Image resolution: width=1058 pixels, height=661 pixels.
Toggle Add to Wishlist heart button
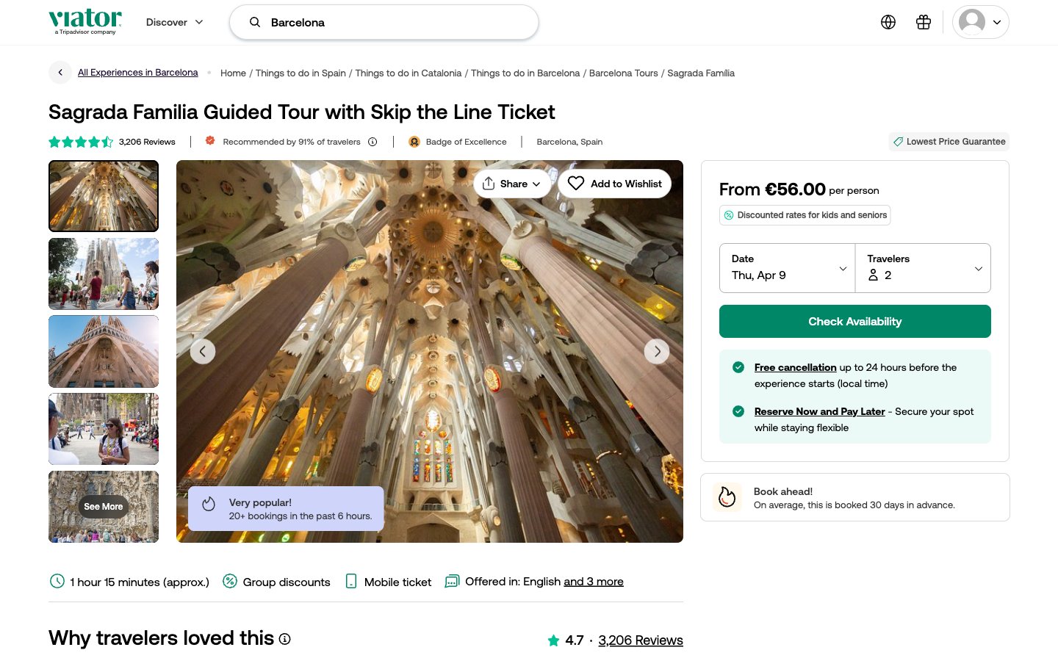(614, 184)
